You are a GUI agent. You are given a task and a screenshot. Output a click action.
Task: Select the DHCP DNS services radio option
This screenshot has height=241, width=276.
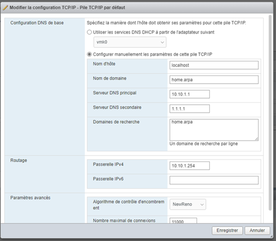89,32
